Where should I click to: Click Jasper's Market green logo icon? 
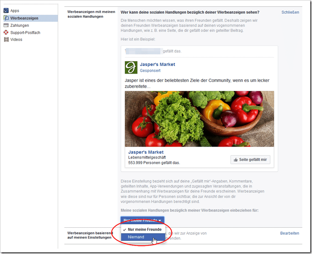pos(131,67)
